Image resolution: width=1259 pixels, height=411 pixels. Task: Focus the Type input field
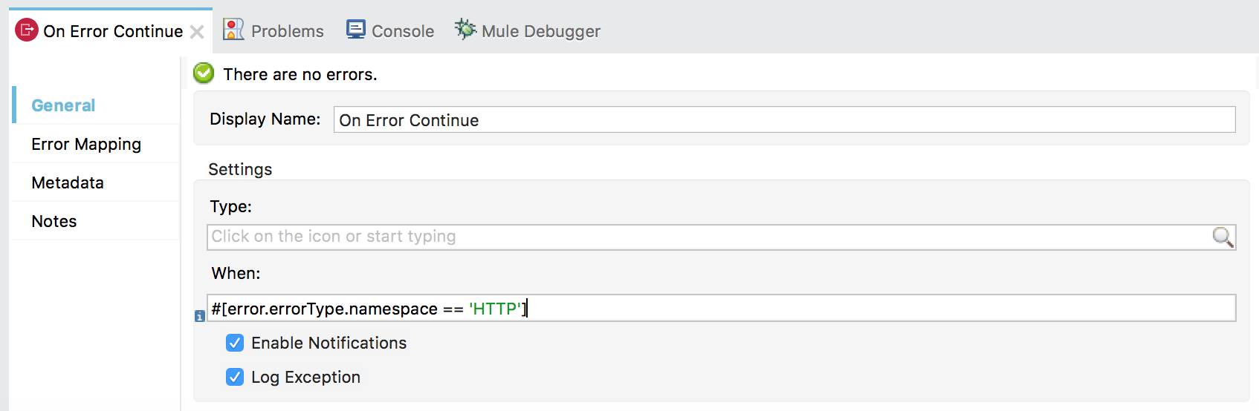pos(706,237)
